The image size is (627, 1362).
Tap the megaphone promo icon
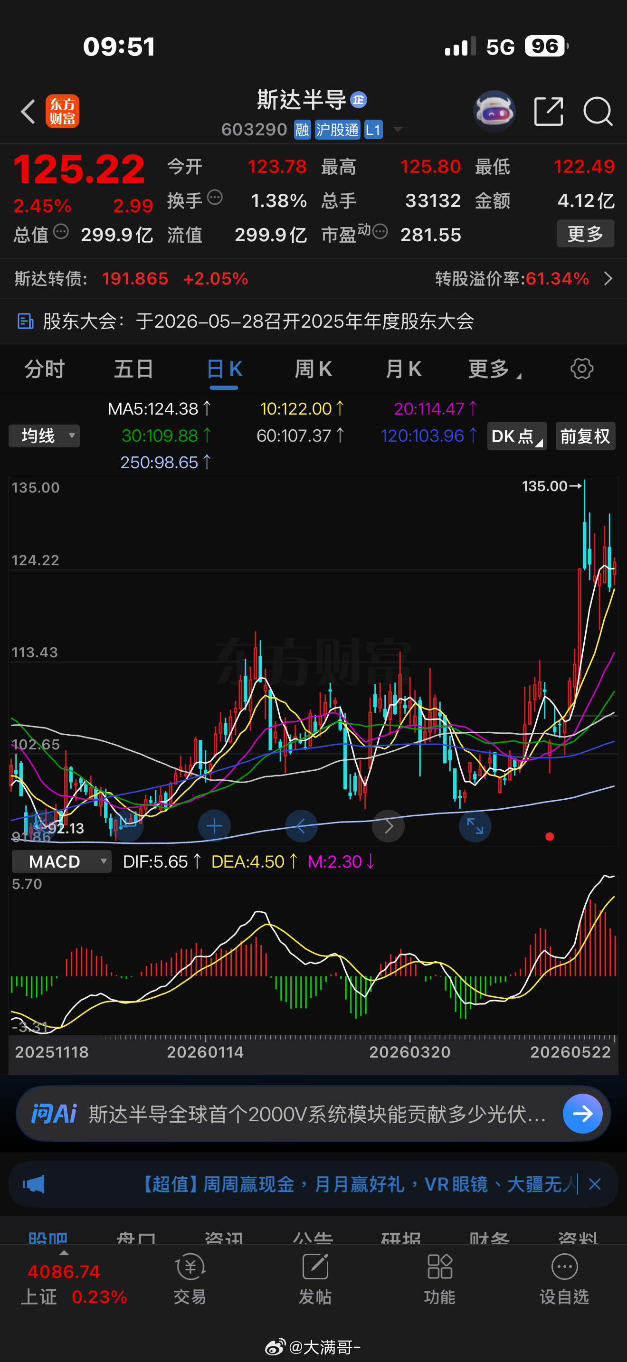tap(33, 1184)
